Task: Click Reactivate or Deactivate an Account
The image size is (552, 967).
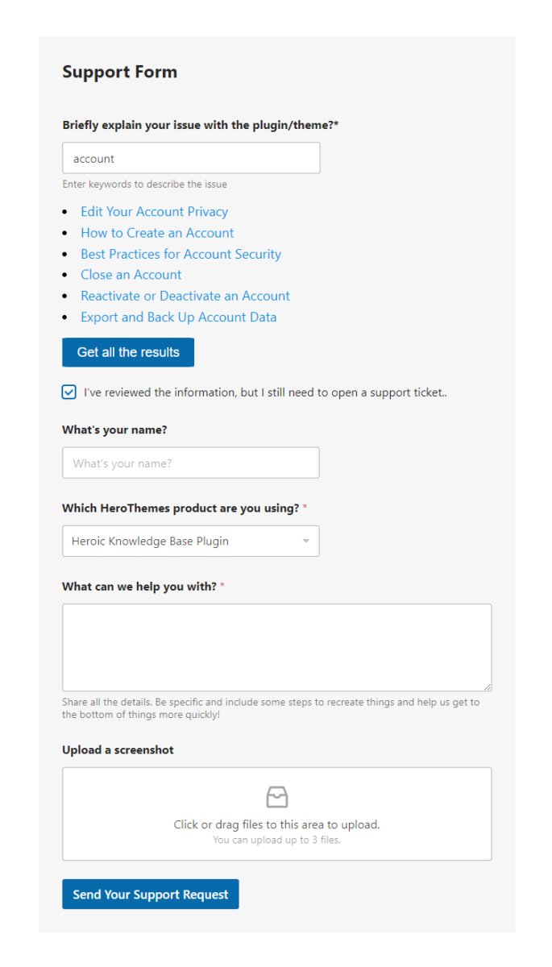Action: coord(185,296)
